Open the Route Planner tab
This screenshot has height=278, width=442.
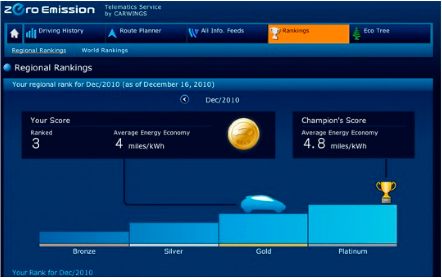(140, 31)
